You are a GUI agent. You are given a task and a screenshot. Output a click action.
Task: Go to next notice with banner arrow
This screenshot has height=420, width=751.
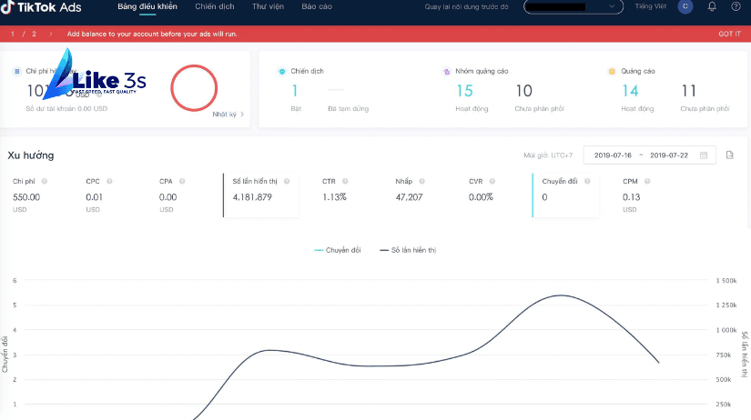tap(51, 34)
